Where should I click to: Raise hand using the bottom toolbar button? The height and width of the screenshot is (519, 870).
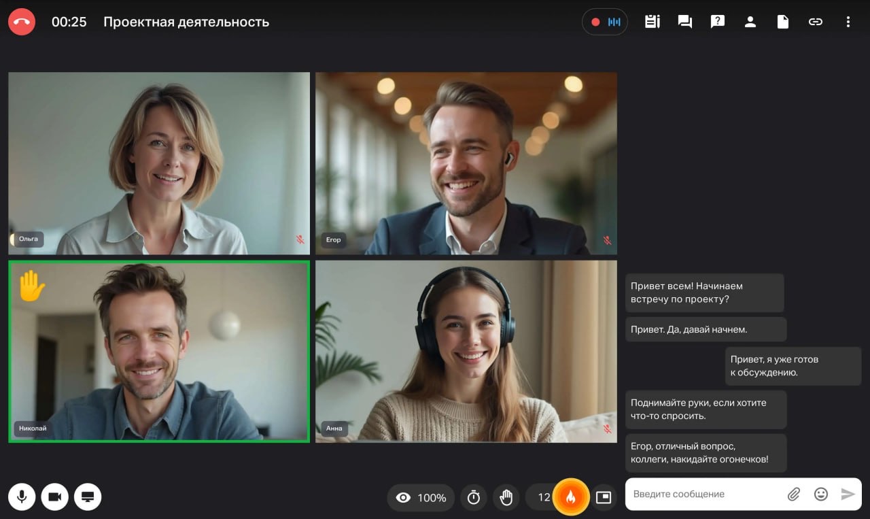(506, 498)
